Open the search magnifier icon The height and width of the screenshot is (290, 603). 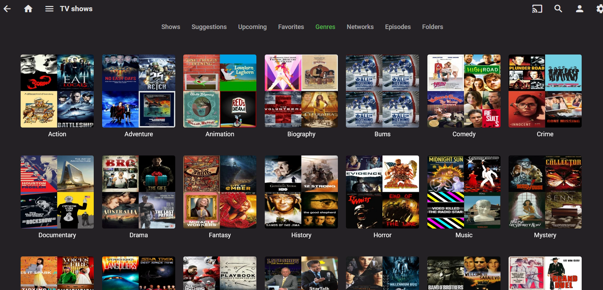coord(558,9)
